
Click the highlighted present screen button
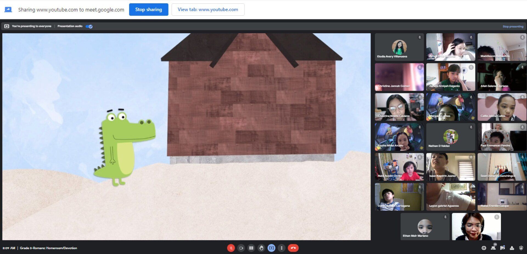[271, 248]
